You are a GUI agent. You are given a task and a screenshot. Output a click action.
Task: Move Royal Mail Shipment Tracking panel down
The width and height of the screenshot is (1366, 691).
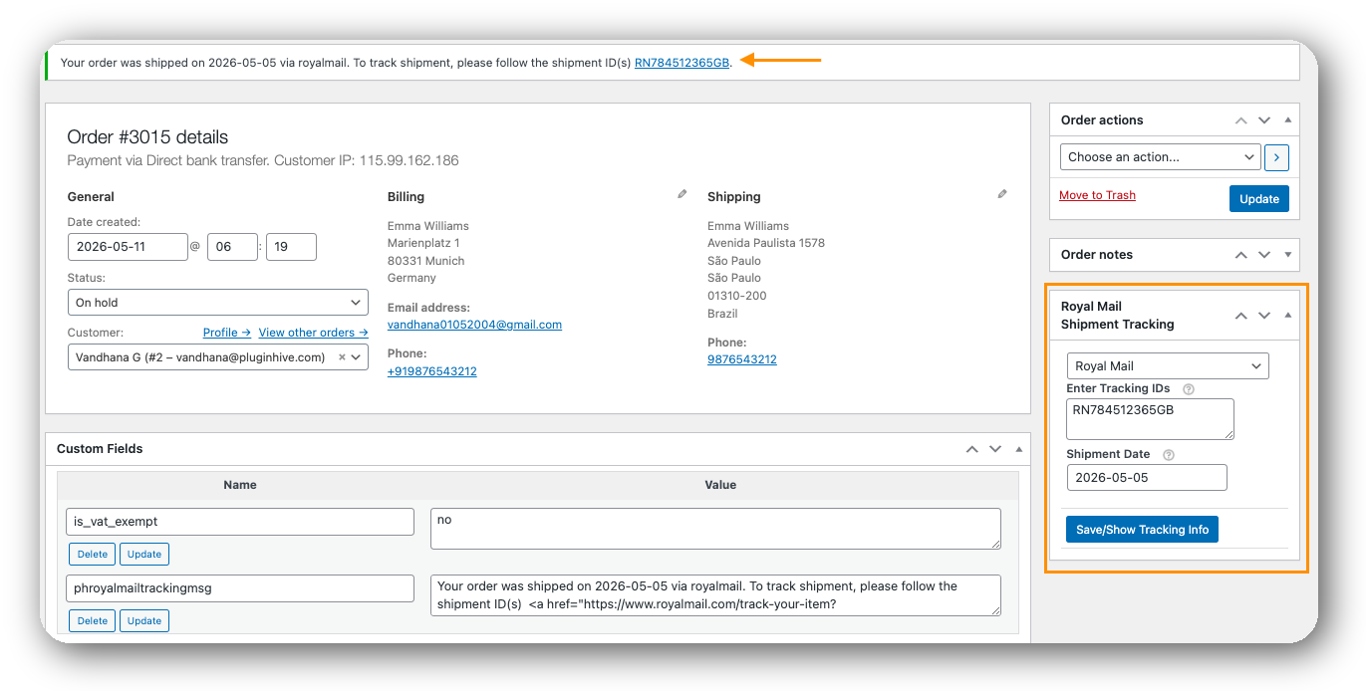tap(1264, 316)
